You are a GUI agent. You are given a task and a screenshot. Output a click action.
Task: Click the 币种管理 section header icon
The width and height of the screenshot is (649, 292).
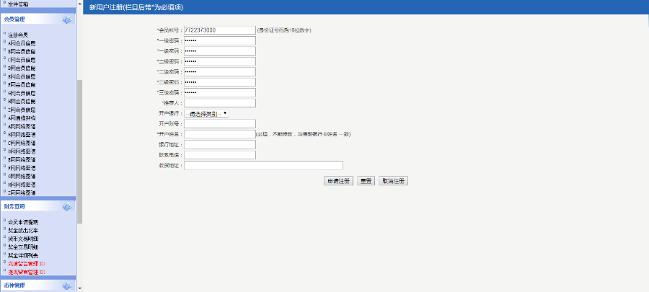click(67, 286)
